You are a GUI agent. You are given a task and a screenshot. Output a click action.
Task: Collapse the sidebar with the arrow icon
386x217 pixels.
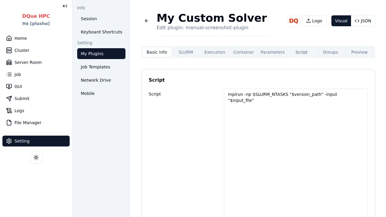point(65,6)
